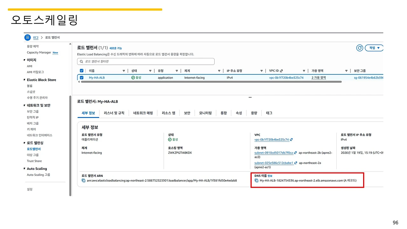Open external link icon next to vpc-0b1f720b4be325c74 in details

[291, 140]
